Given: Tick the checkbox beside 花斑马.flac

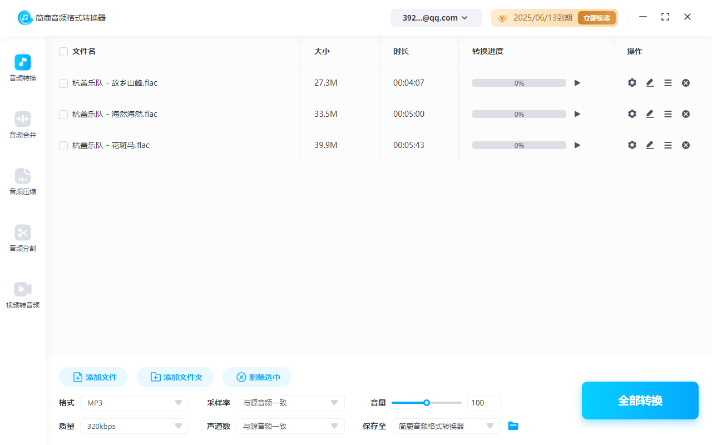Looking at the screenshot, I should (x=63, y=145).
